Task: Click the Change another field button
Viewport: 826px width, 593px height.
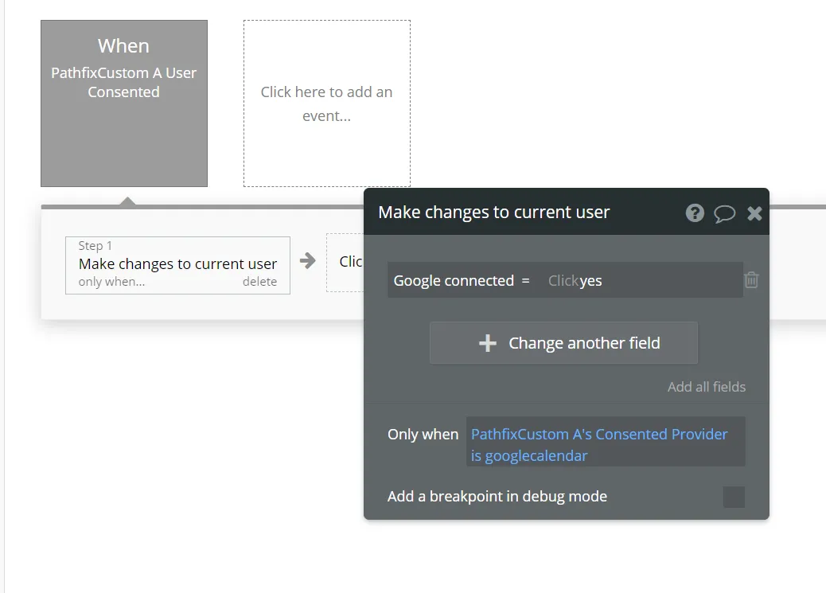Action: click(563, 342)
